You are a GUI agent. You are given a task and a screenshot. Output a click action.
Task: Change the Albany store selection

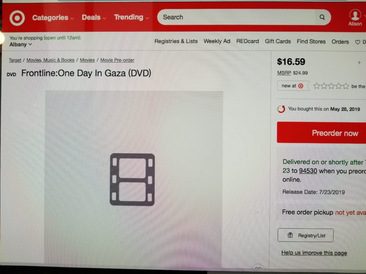[20, 44]
